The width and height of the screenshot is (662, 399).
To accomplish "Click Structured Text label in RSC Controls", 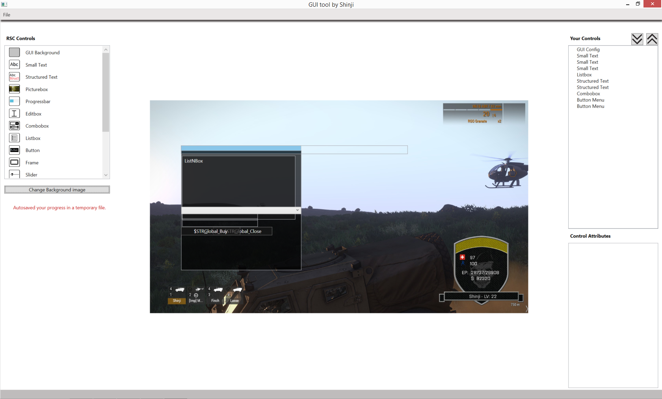I will 41,77.
